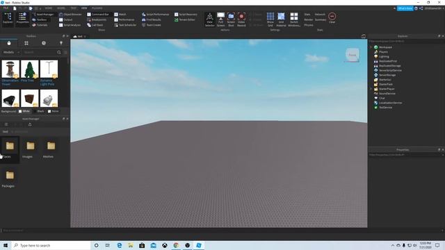Screen dimensions: 445x250
Task: Open the Asset Manager panel
Action: pyautogui.click(x=43, y=14)
